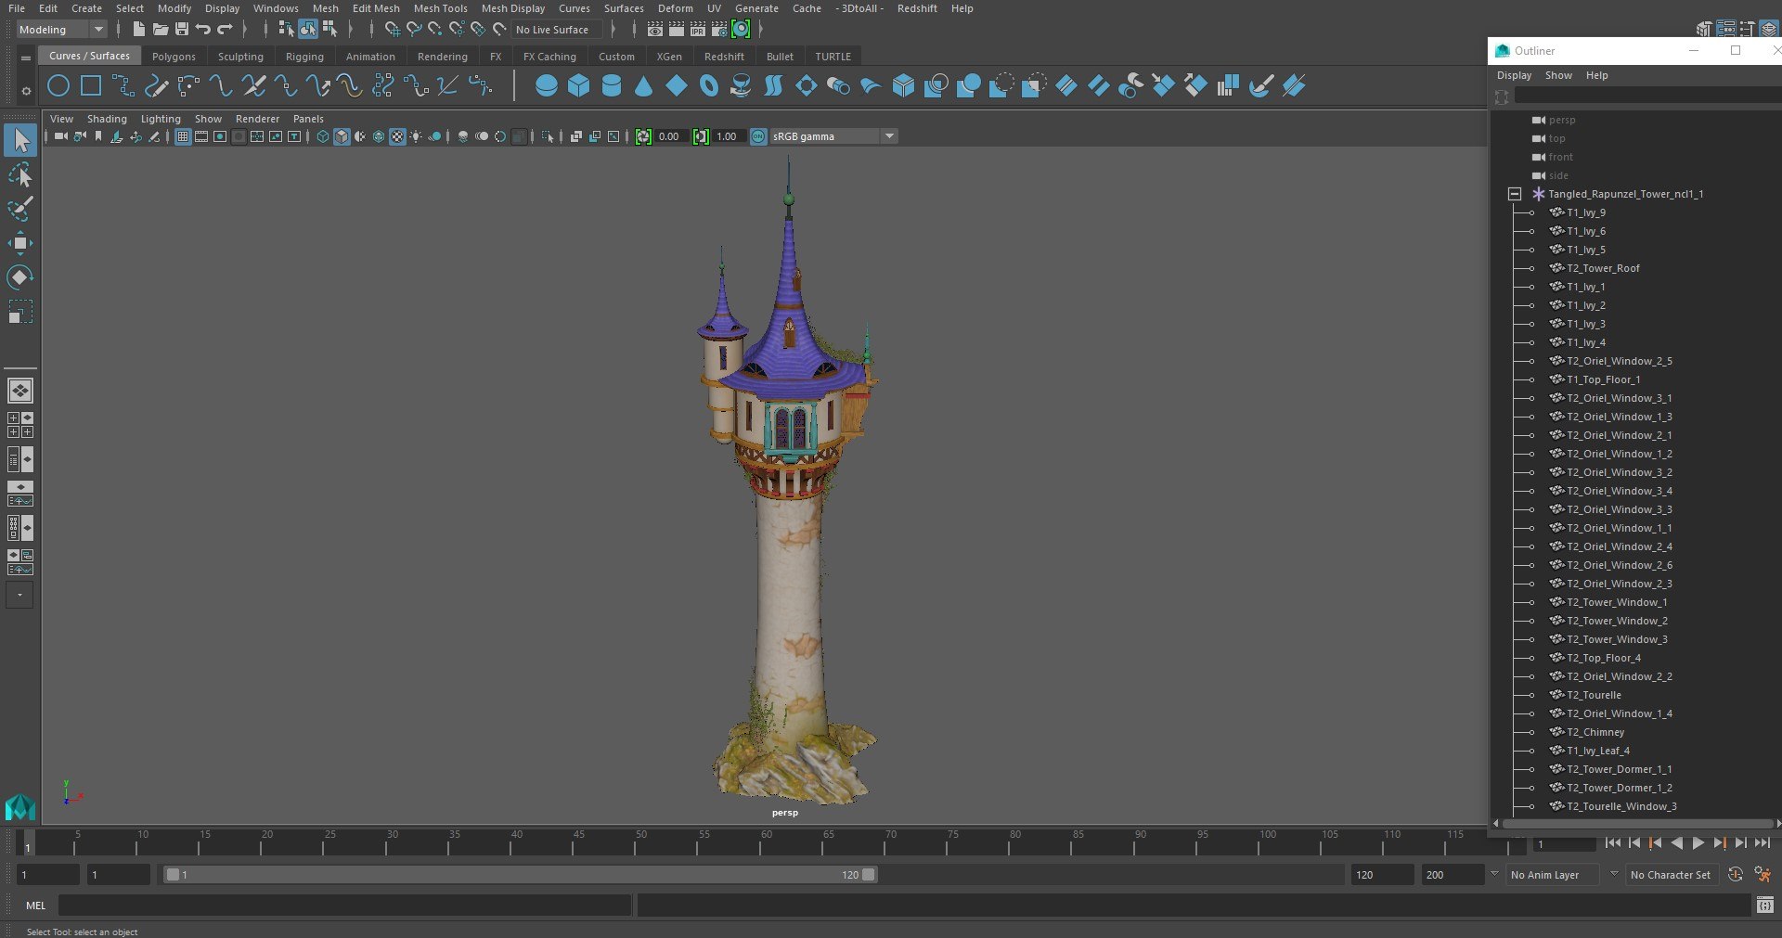This screenshot has width=1782, height=938.
Task: Create a NURBS Torus from shelf
Action: click(x=709, y=86)
